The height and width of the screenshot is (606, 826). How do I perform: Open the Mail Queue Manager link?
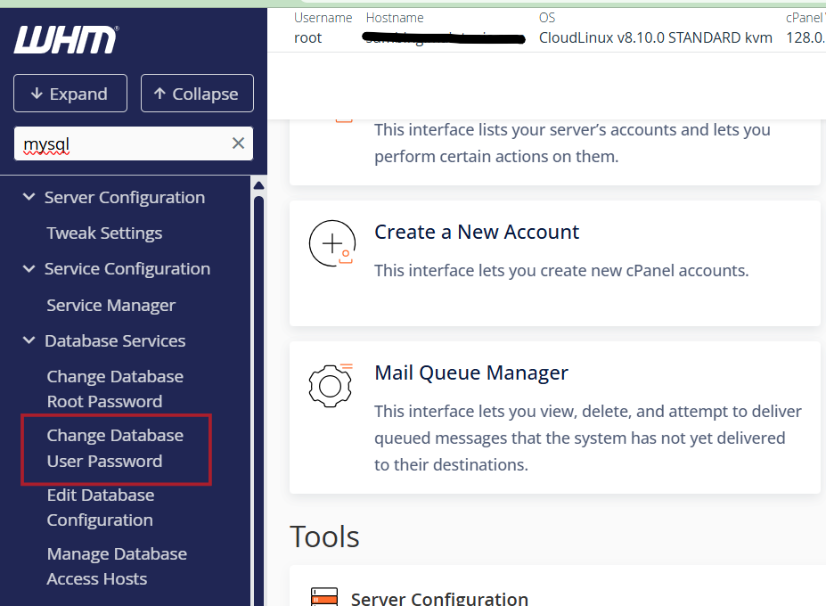point(471,373)
